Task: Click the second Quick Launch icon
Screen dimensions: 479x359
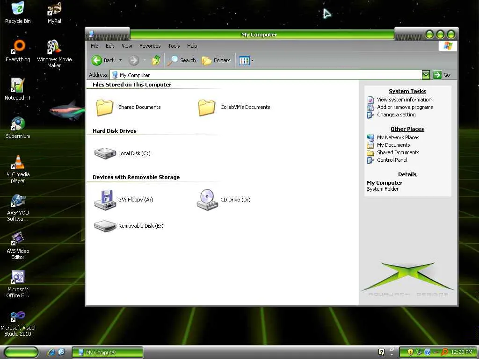Action: pos(61,352)
